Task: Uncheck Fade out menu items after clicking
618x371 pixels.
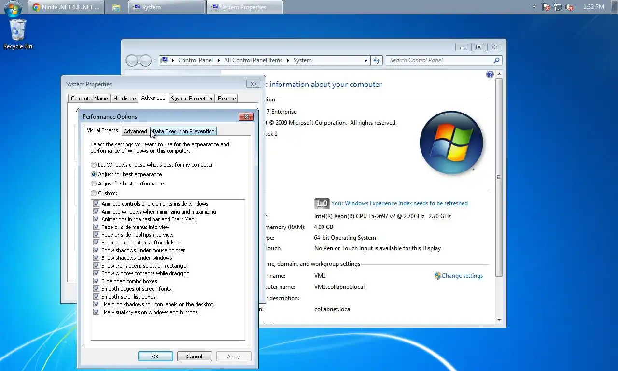Action: point(97,243)
